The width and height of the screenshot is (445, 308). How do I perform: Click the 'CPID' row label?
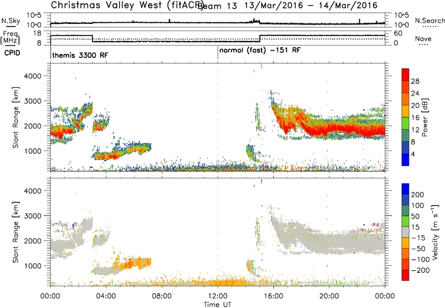(x=12, y=53)
